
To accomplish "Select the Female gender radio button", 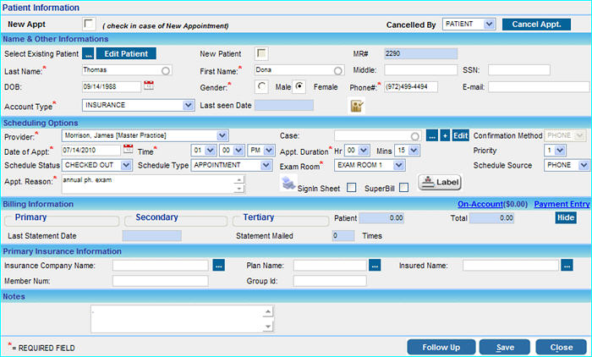I will point(299,86).
